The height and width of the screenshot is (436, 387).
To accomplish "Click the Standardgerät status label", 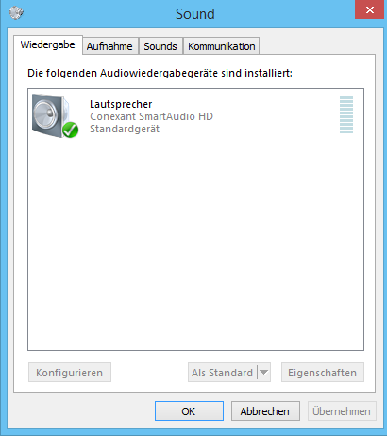I will (x=125, y=129).
